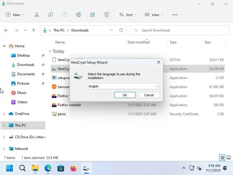Image resolution: width=233 pixels, height=175 pixels.
Task: Click This PC in address breadcrumb
Action: point(59,30)
